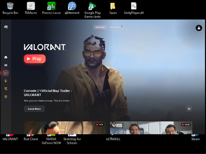
Task: Open the left video thumbnail card
Action: pos(65,128)
